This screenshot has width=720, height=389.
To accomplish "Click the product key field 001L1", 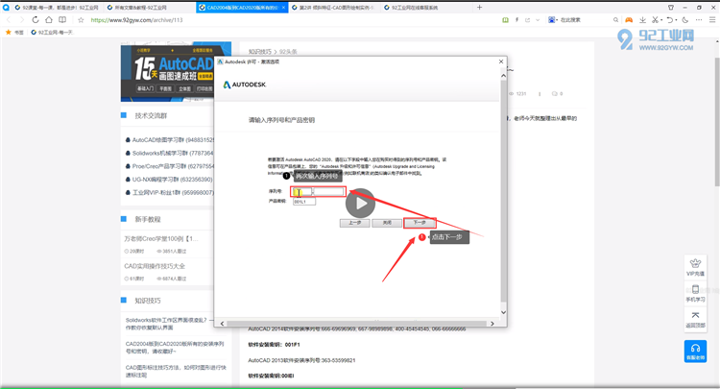I will point(304,202).
